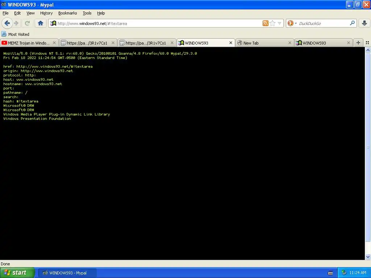Click the 'Windows Media Player Plug-in' line
Image resolution: width=371 pixels, height=278 pixels.
click(x=57, y=114)
